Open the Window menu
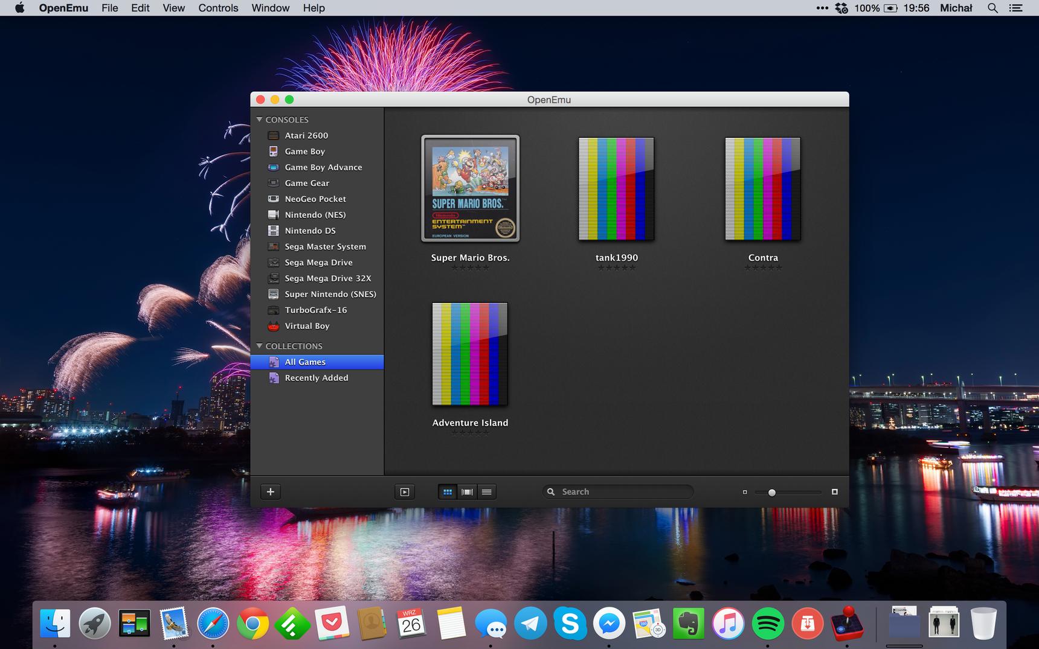 (270, 8)
